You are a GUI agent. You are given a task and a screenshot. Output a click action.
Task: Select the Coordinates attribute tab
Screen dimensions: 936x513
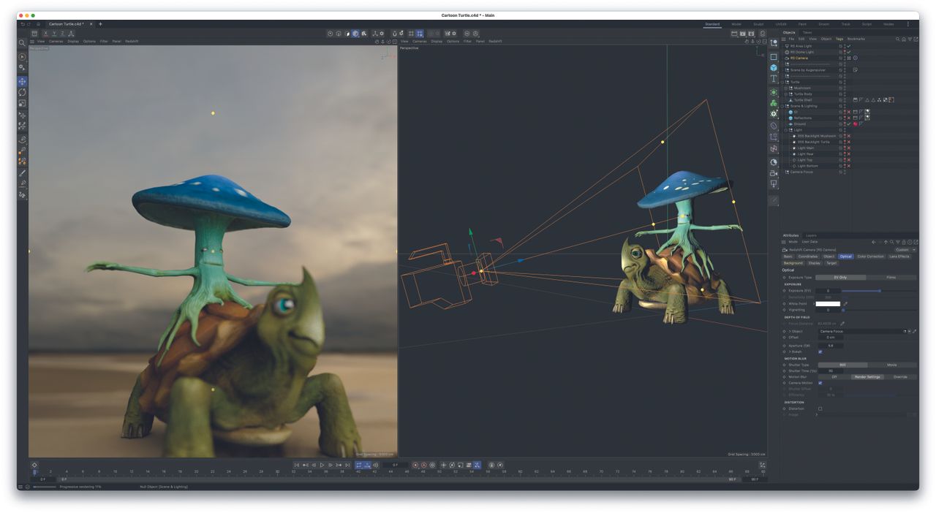pyautogui.click(x=808, y=256)
